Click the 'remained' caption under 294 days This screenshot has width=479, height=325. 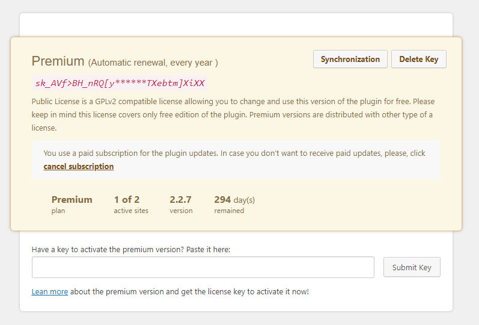coord(229,211)
